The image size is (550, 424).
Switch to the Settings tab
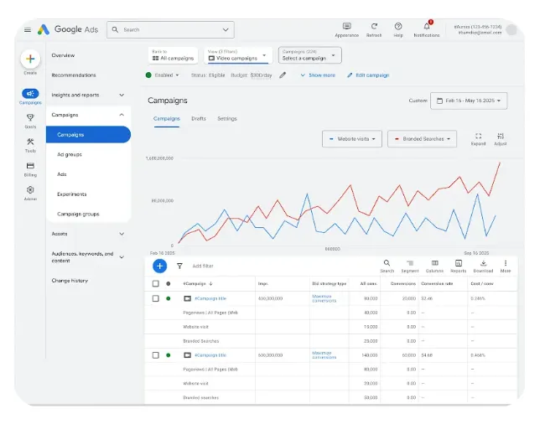coord(227,119)
